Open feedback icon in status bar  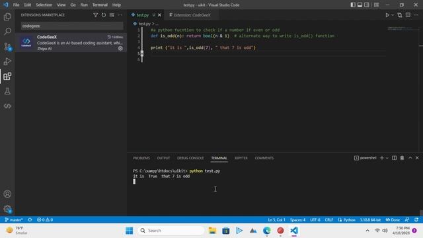(x=407, y=219)
